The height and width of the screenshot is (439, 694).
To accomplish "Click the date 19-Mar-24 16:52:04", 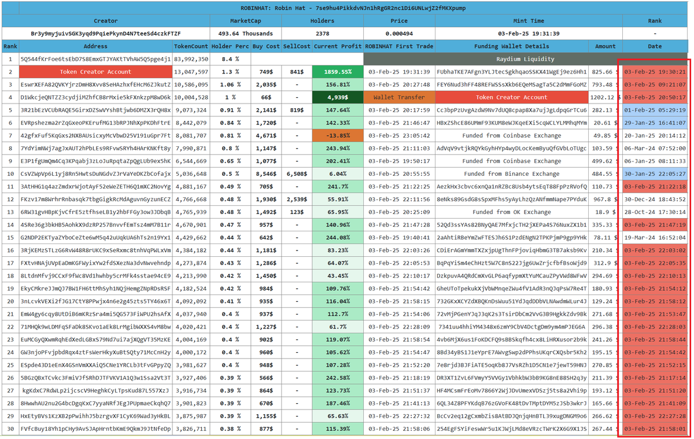I will 655,237.
